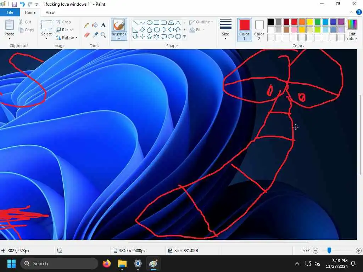Image resolution: width=363 pixels, height=272 pixels.
Task: Choose the Rectangle shape
Action: click(156, 23)
